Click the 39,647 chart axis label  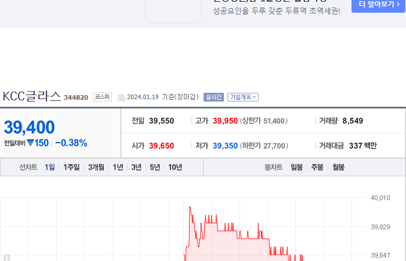(x=380, y=255)
